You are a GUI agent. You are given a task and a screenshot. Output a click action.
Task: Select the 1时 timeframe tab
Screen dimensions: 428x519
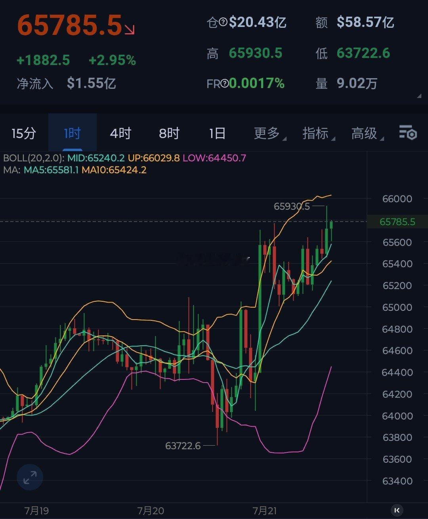click(73, 133)
